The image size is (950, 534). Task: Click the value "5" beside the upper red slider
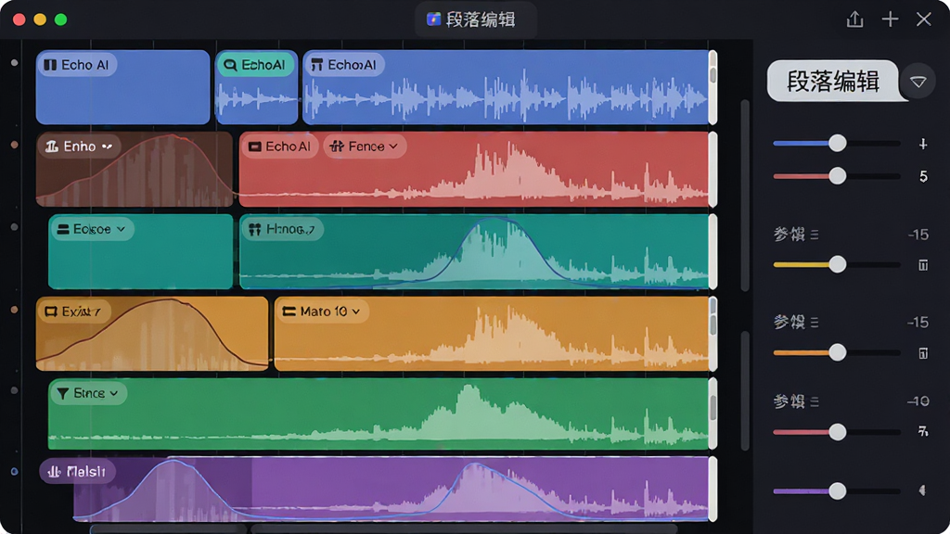coord(923,176)
